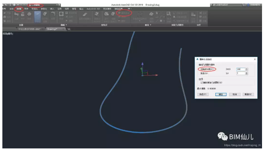Click the Curvature analysis icon

tap(200, 17)
